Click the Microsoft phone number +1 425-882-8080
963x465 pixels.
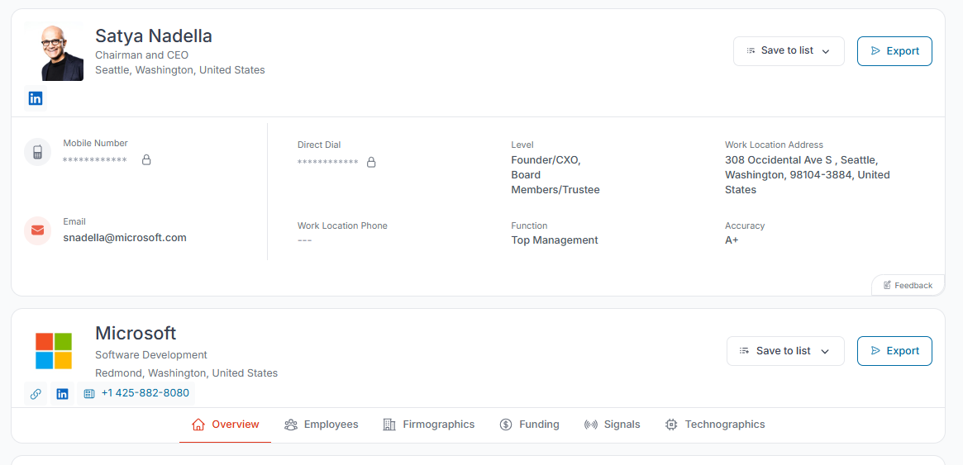pyautogui.click(x=145, y=393)
